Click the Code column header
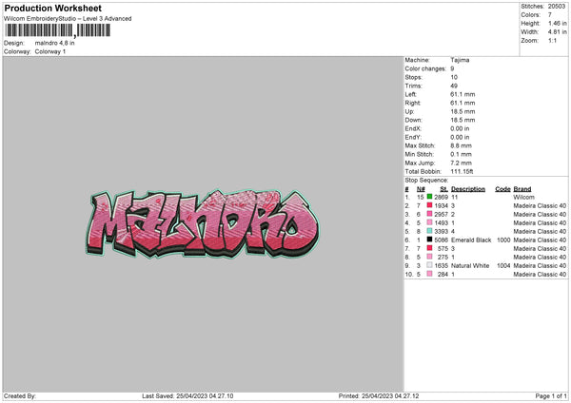The image size is (571, 403). (502, 189)
